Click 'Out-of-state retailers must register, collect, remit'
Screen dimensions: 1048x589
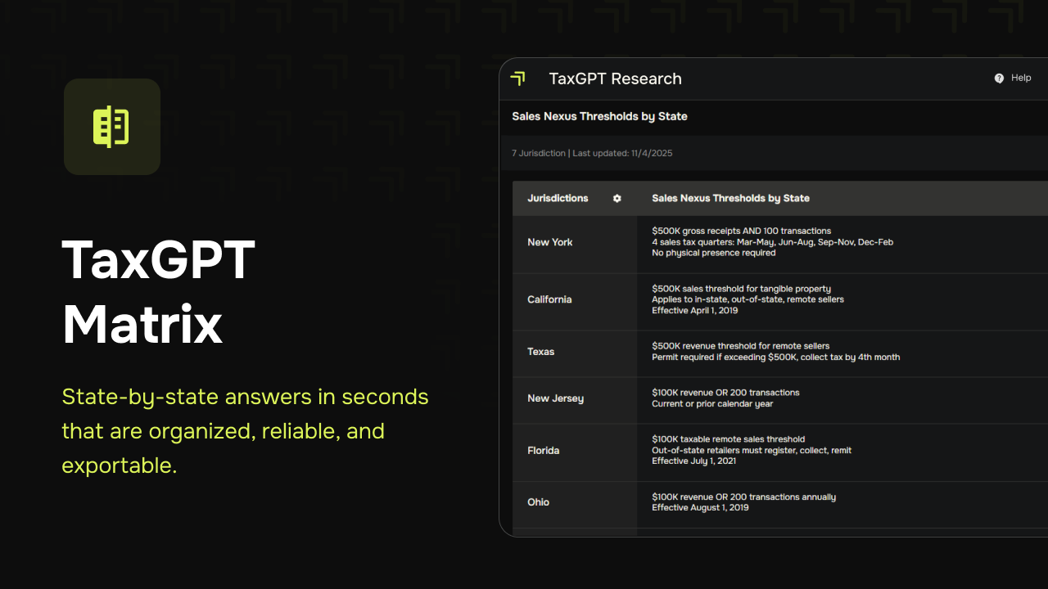coord(752,450)
